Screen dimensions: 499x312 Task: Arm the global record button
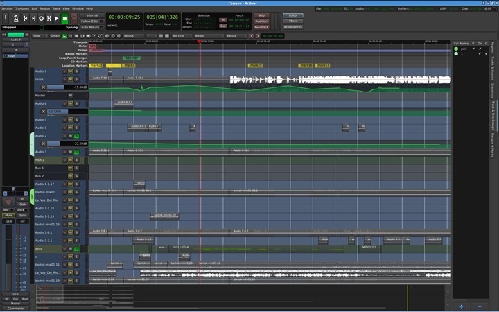click(x=73, y=18)
